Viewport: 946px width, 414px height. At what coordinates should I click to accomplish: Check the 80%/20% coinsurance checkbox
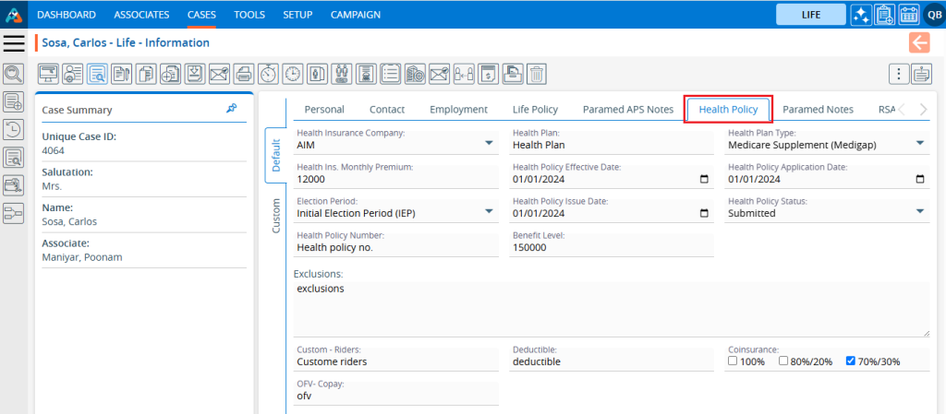(x=783, y=361)
